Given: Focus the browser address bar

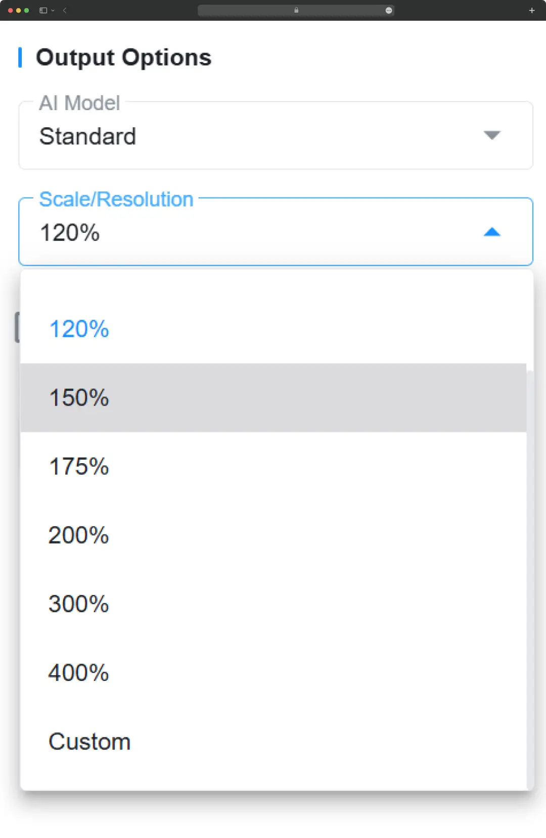Looking at the screenshot, I should point(296,10).
